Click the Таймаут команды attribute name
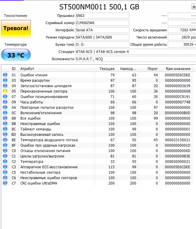The width and height of the screenshot is (196, 229). click(x=36, y=129)
